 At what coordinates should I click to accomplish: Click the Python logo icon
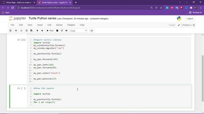pos(179,18)
